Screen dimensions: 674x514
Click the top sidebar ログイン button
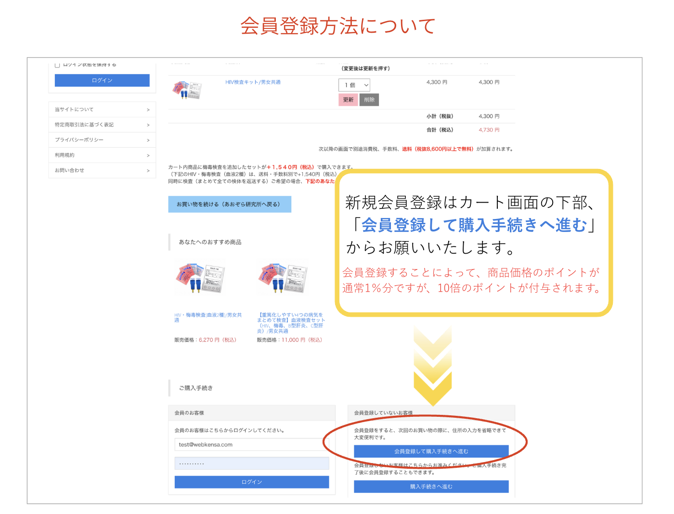(102, 80)
